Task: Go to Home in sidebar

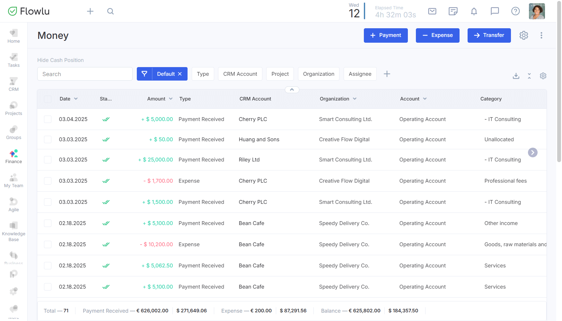Action: pyautogui.click(x=13, y=36)
